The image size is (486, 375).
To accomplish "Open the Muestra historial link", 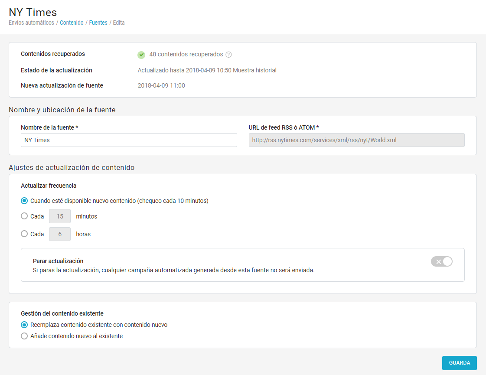I will (x=254, y=70).
